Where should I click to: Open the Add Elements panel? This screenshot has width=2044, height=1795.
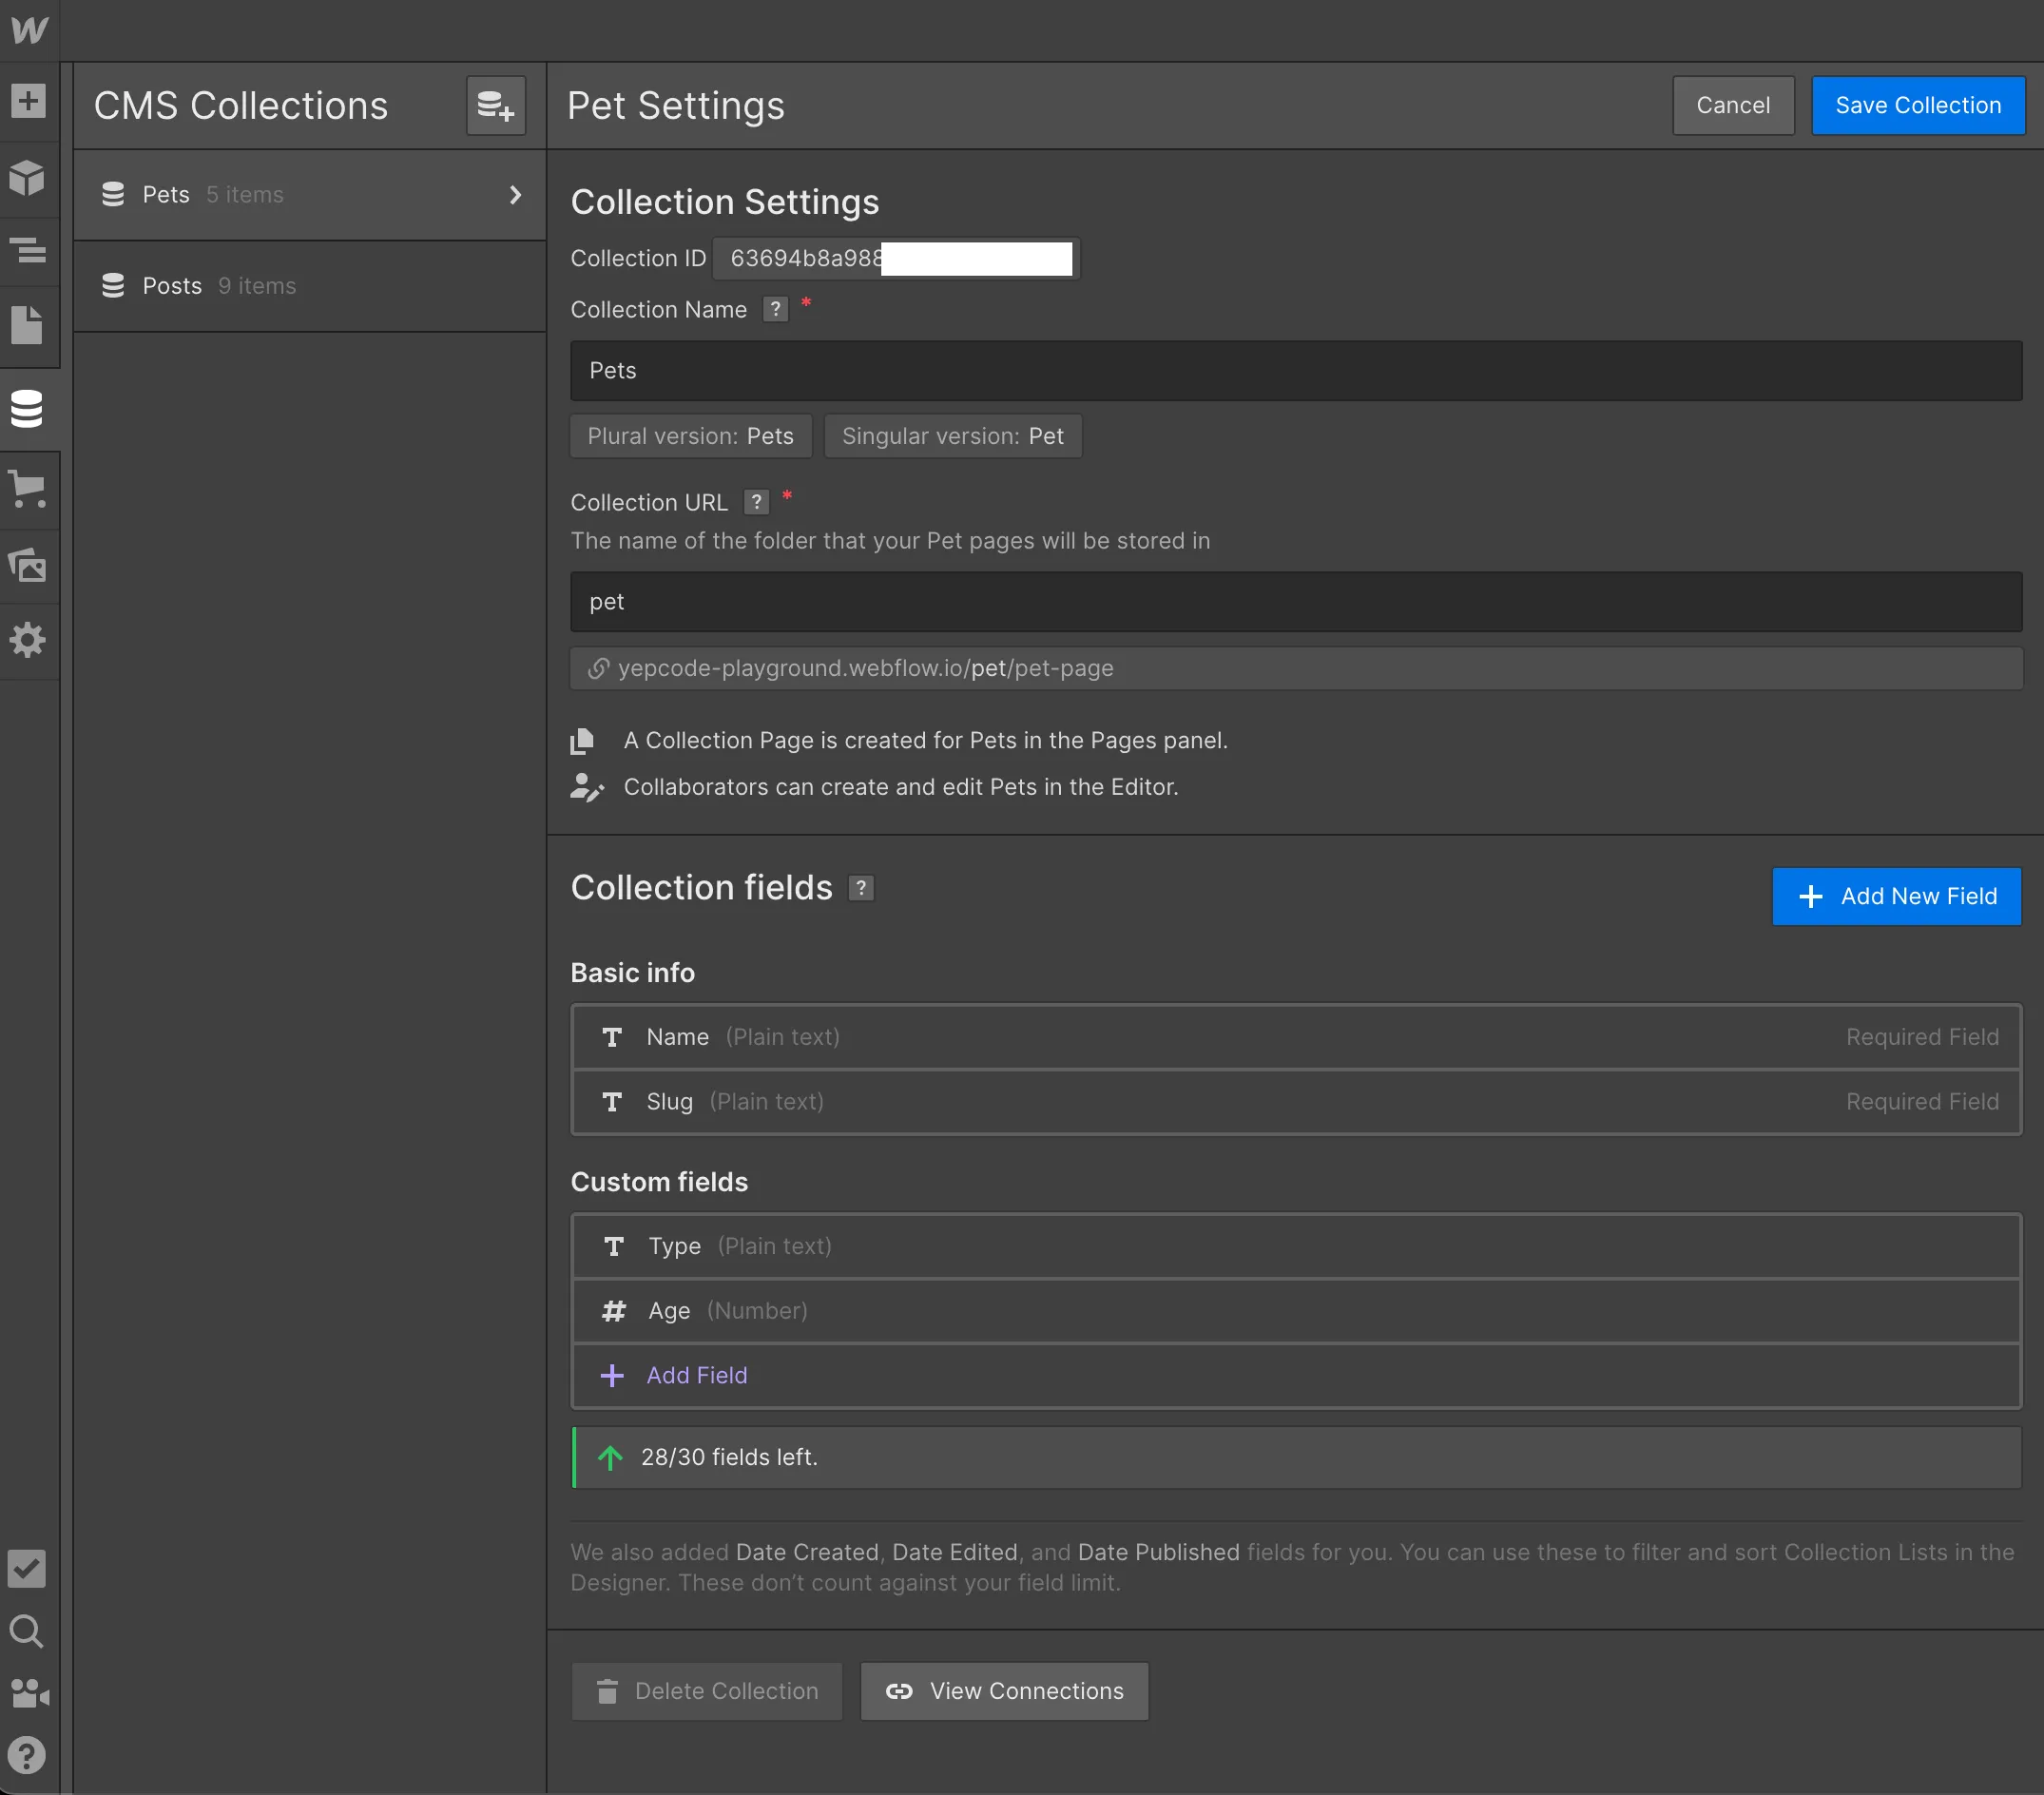pos(28,101)
